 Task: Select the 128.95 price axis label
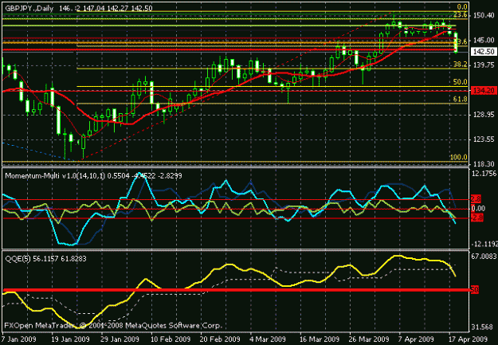pyautogui.click(x=484, y=115)
